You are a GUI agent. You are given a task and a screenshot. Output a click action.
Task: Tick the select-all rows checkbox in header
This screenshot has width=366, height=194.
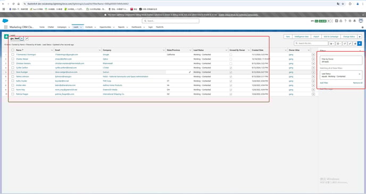pyautogui.click(x=13, y=50)
